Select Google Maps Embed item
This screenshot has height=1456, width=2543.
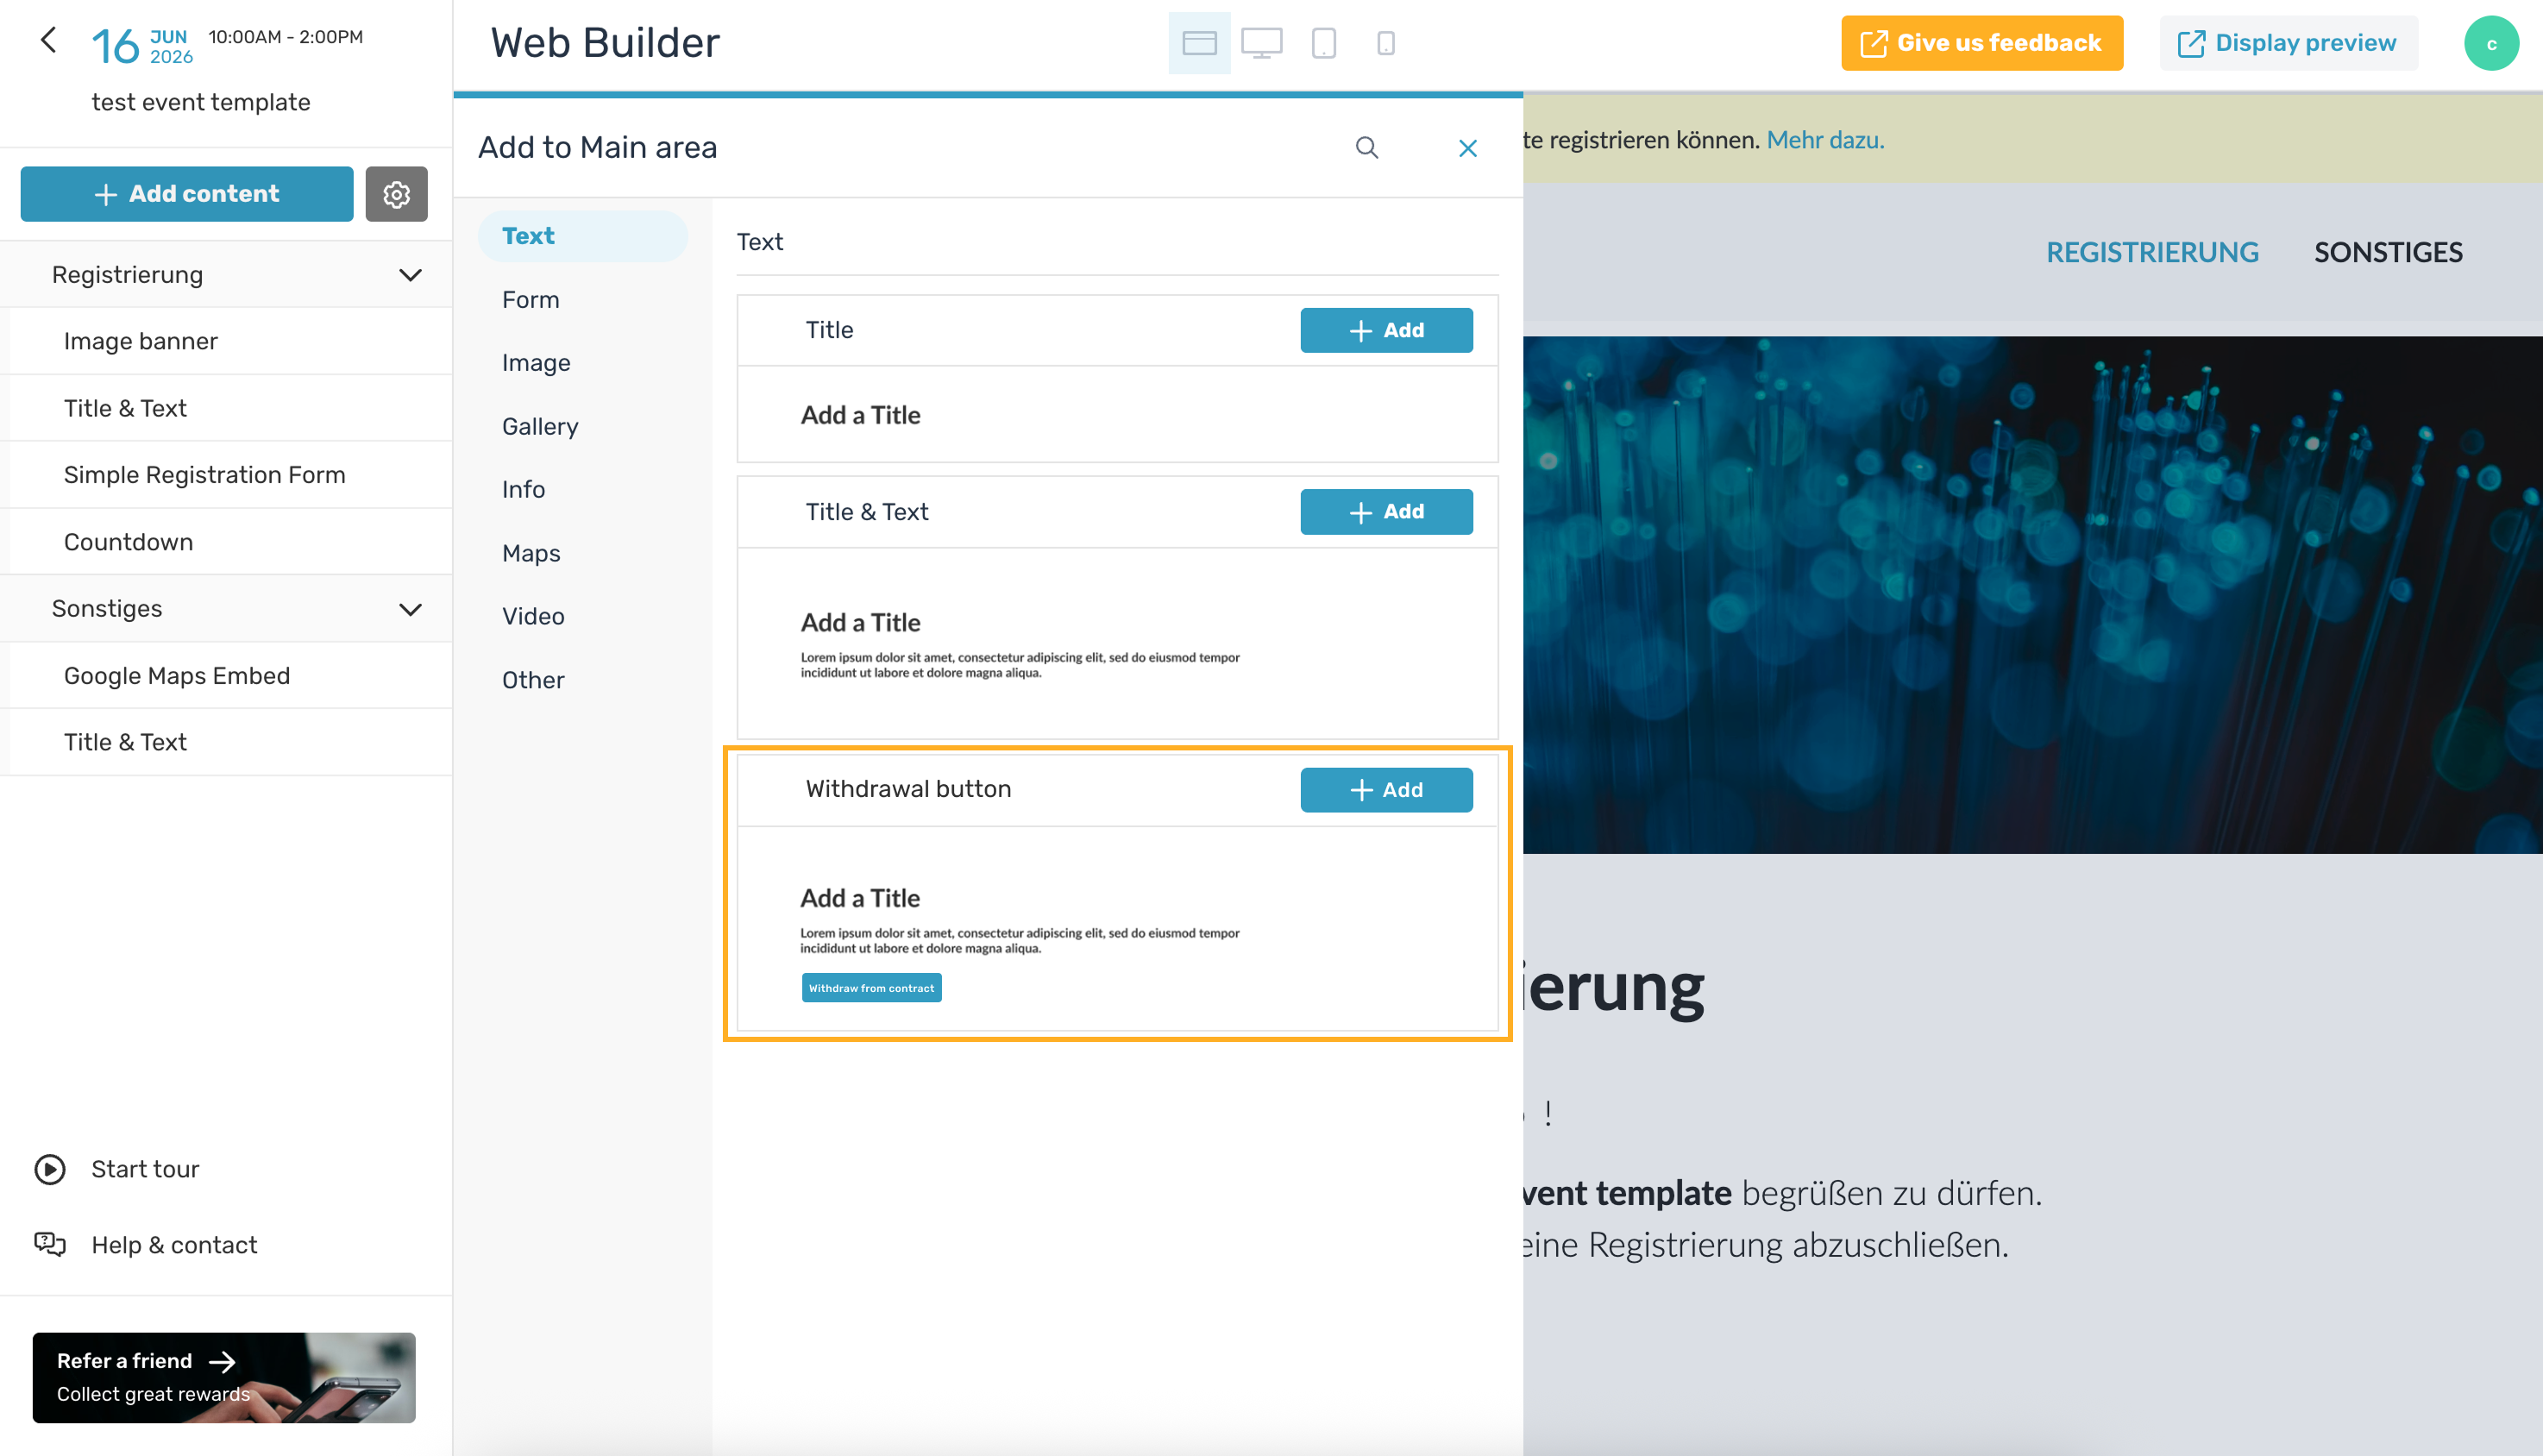(230, 676)
